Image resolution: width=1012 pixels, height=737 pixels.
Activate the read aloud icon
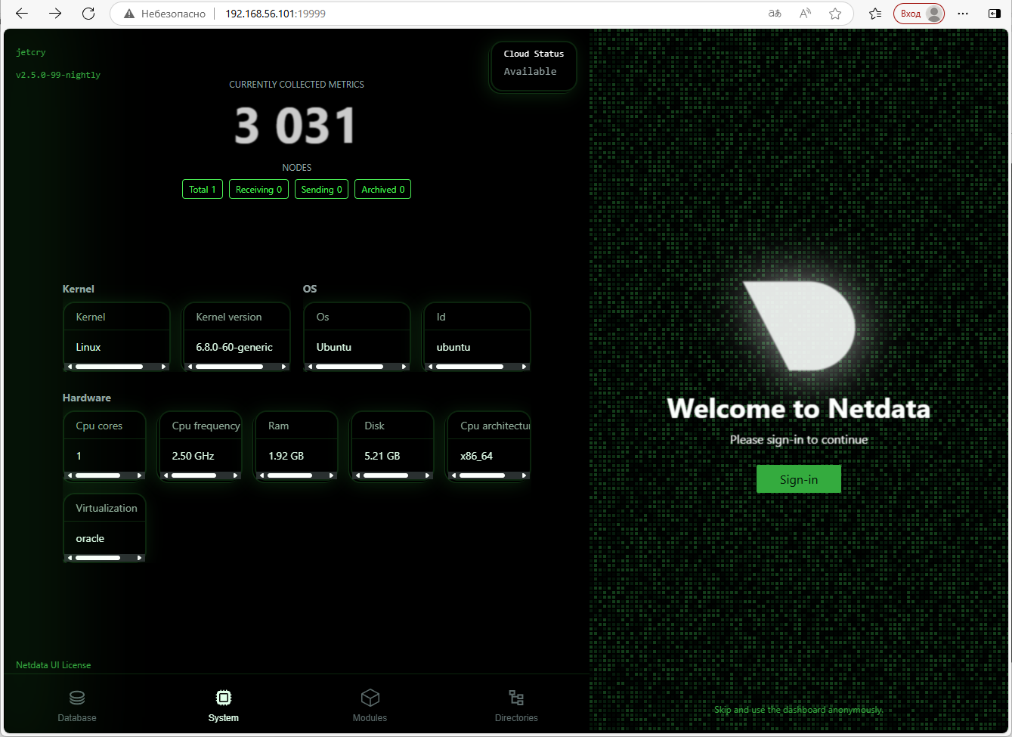pos(805,14)
